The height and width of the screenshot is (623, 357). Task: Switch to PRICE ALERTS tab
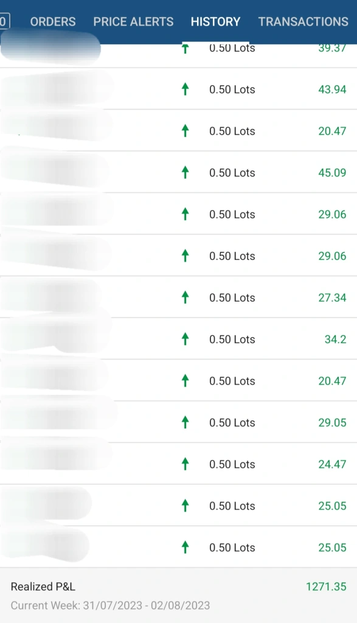(x=133, y=21)
